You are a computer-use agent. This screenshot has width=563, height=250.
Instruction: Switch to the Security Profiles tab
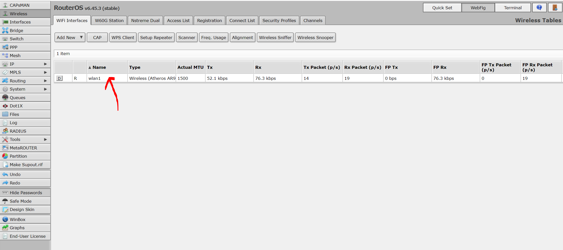click(279, 21)
